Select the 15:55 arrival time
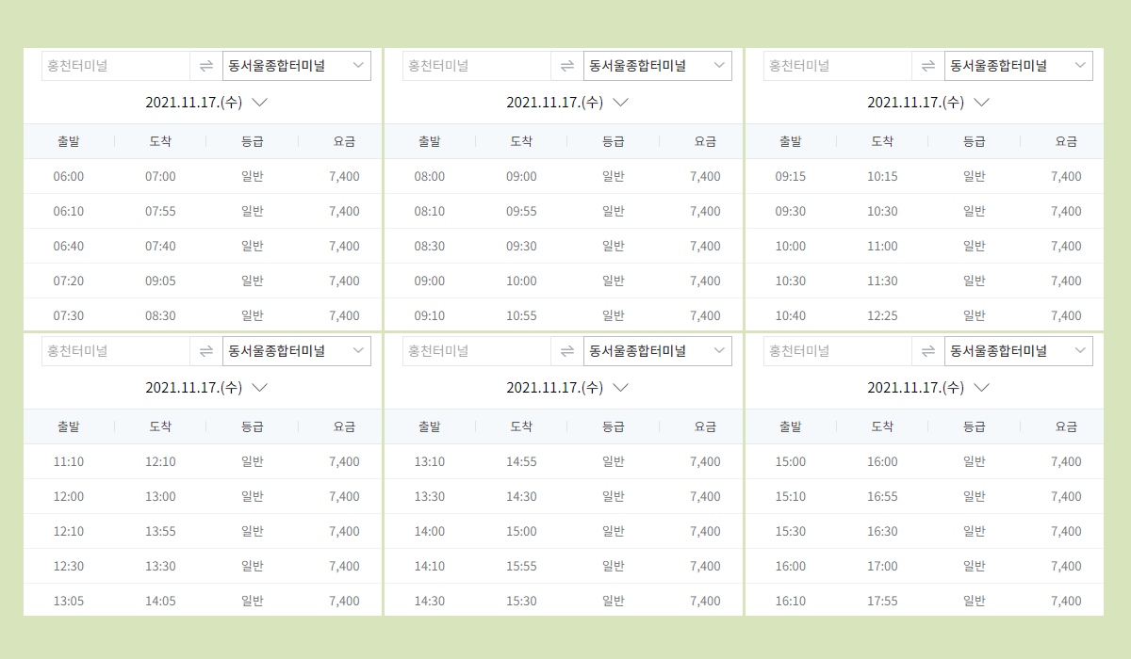The height and width of the screenshot is (659, 1131). (521, 567)
